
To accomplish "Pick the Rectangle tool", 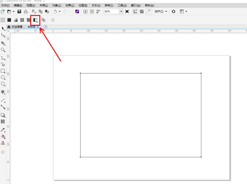I will pyautogui.click(x=3, y=71).
